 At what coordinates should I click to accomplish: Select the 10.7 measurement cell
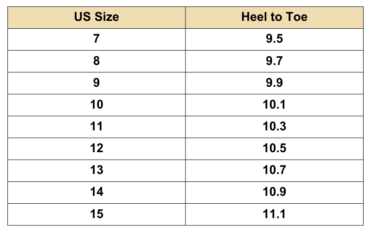[274, 170]
